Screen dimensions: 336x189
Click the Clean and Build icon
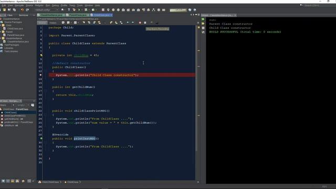pyautogui.click(x=74, y=10)
